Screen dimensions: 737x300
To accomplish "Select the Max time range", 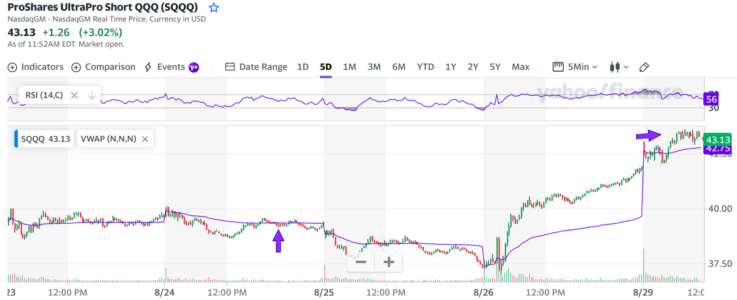I will (x=521, y=67).
